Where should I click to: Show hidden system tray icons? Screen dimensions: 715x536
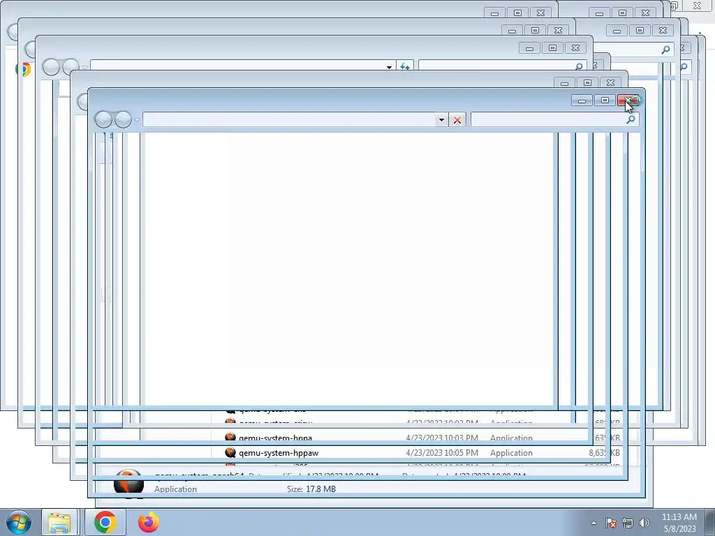click(594, 523)
